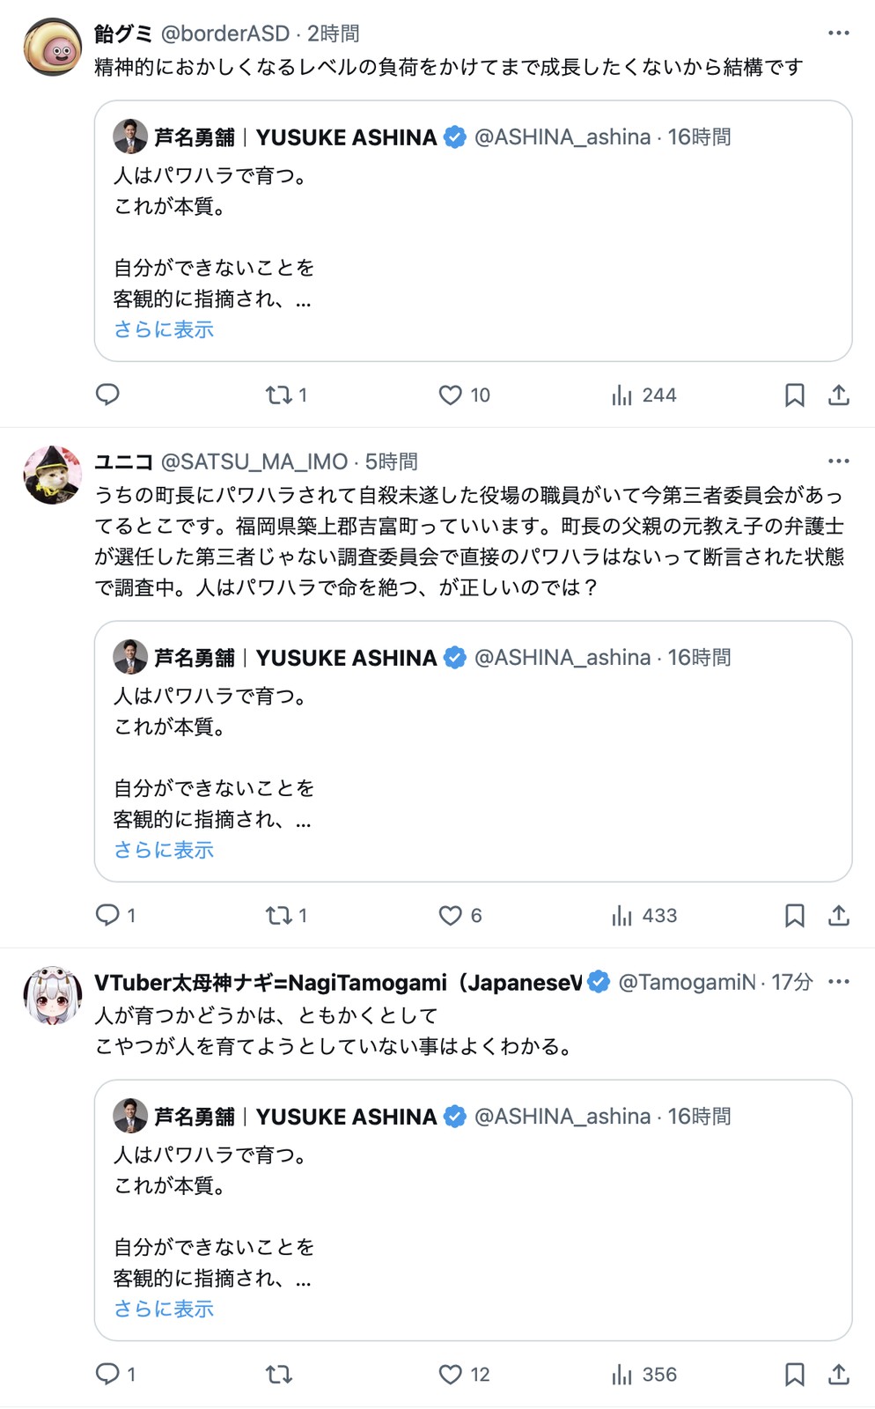
Task: Expand the second quoted tweet with さらに表示
Action: [164, 850]
